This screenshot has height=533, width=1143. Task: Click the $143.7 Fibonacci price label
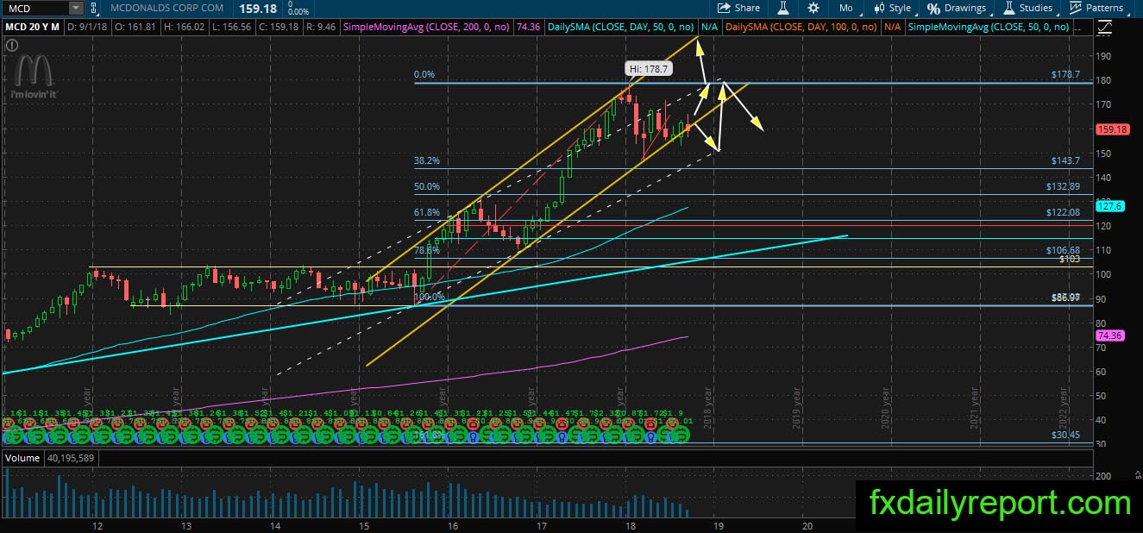coord(1065,160)
